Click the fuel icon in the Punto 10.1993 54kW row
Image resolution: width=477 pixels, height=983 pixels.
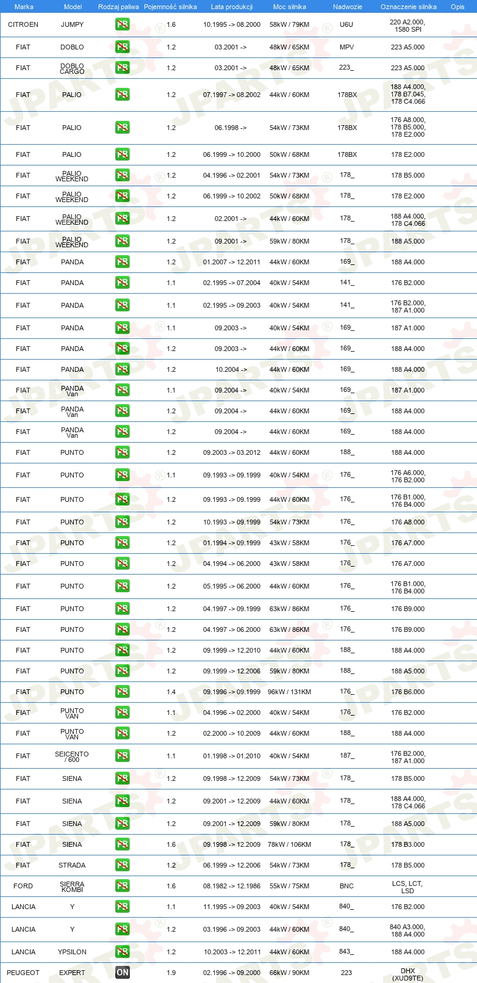click(123, 522)
